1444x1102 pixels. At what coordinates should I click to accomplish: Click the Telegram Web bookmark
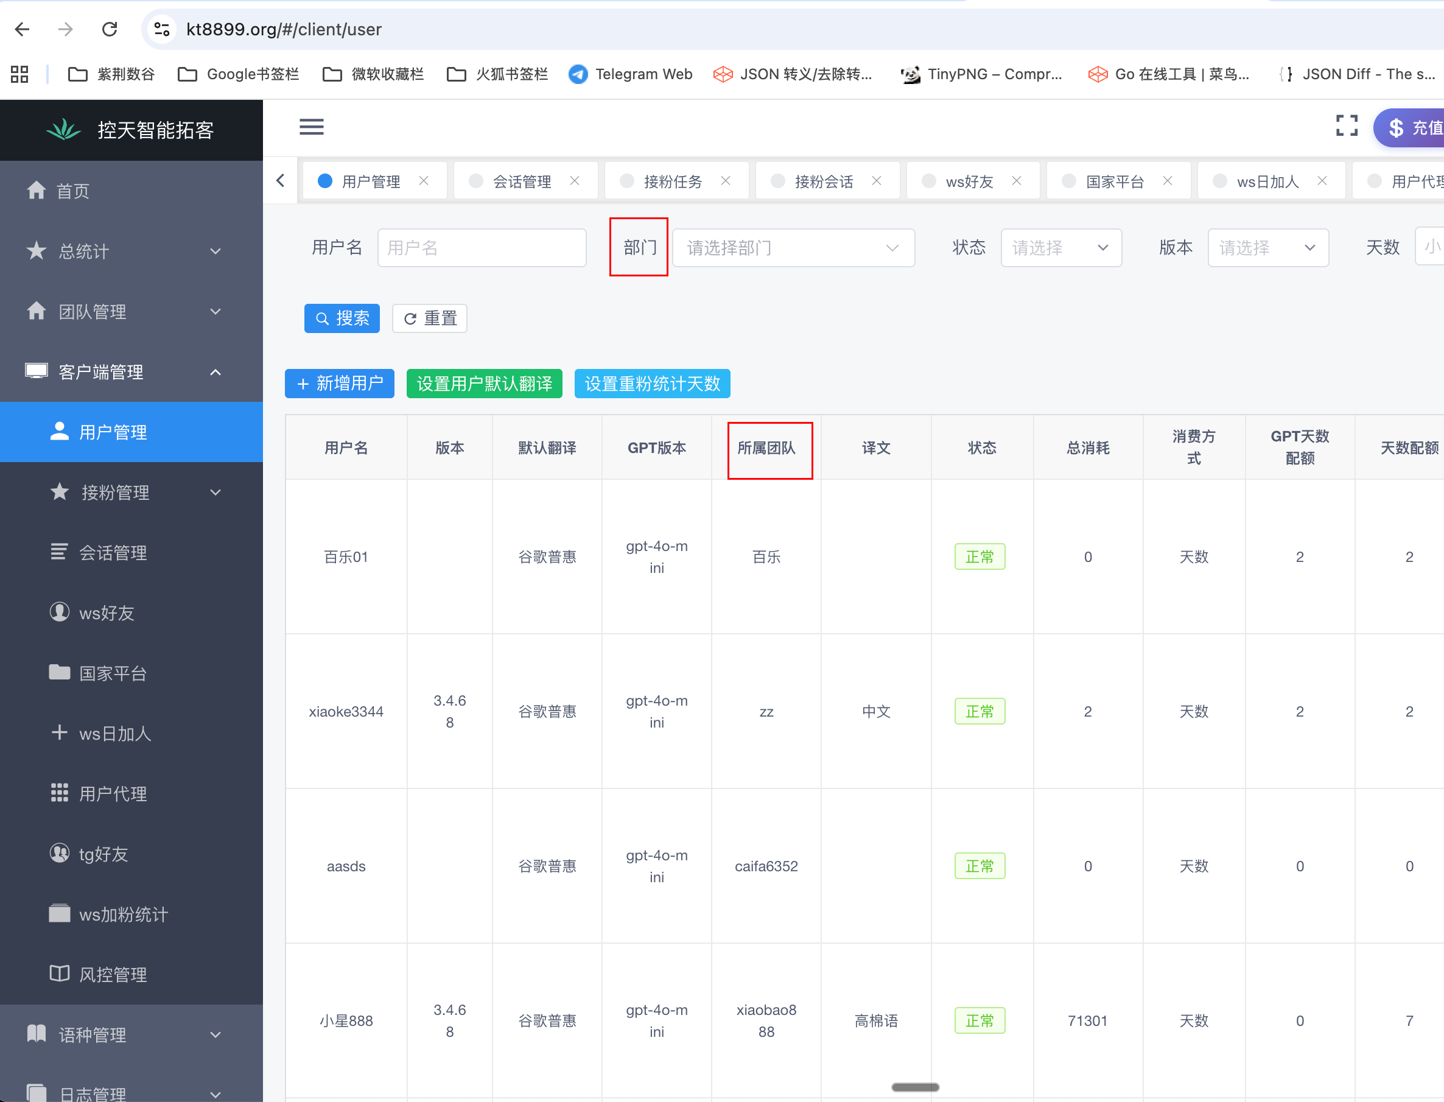point(630,74)
